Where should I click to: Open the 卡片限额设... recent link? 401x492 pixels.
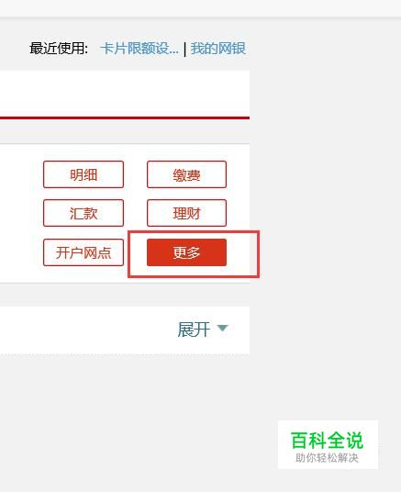tap(139, 49)
